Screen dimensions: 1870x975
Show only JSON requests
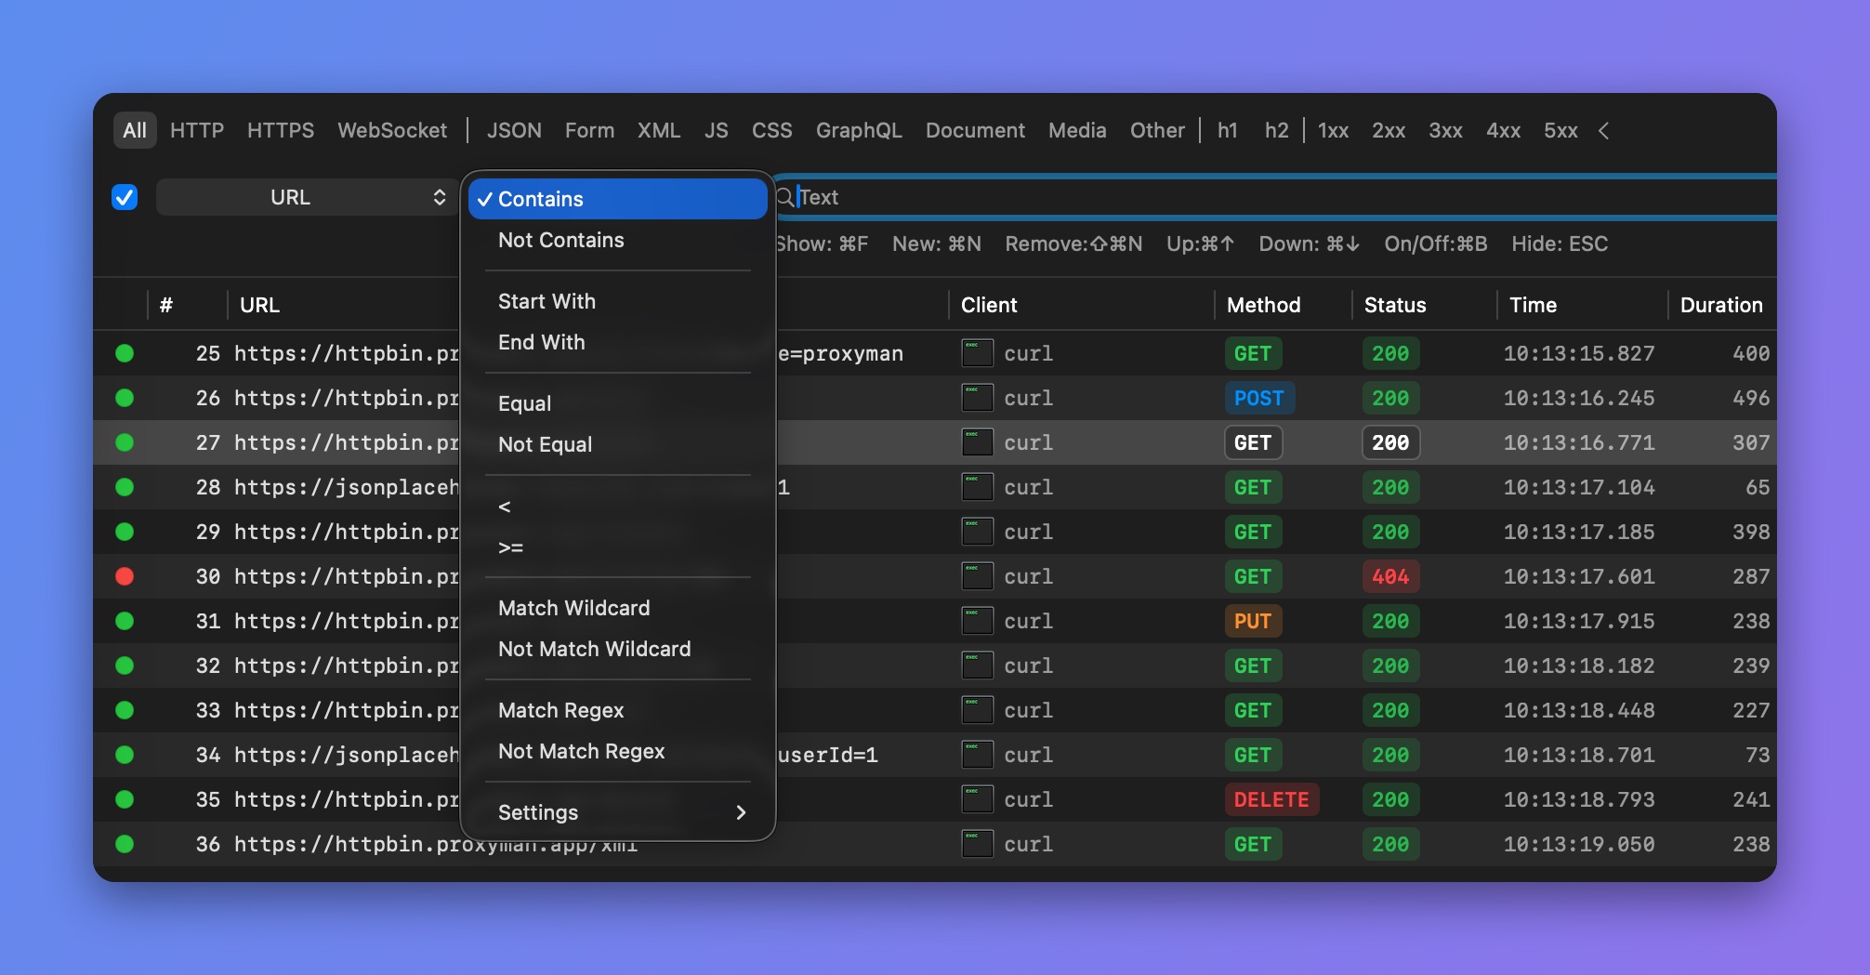click(x=514, y=130)
